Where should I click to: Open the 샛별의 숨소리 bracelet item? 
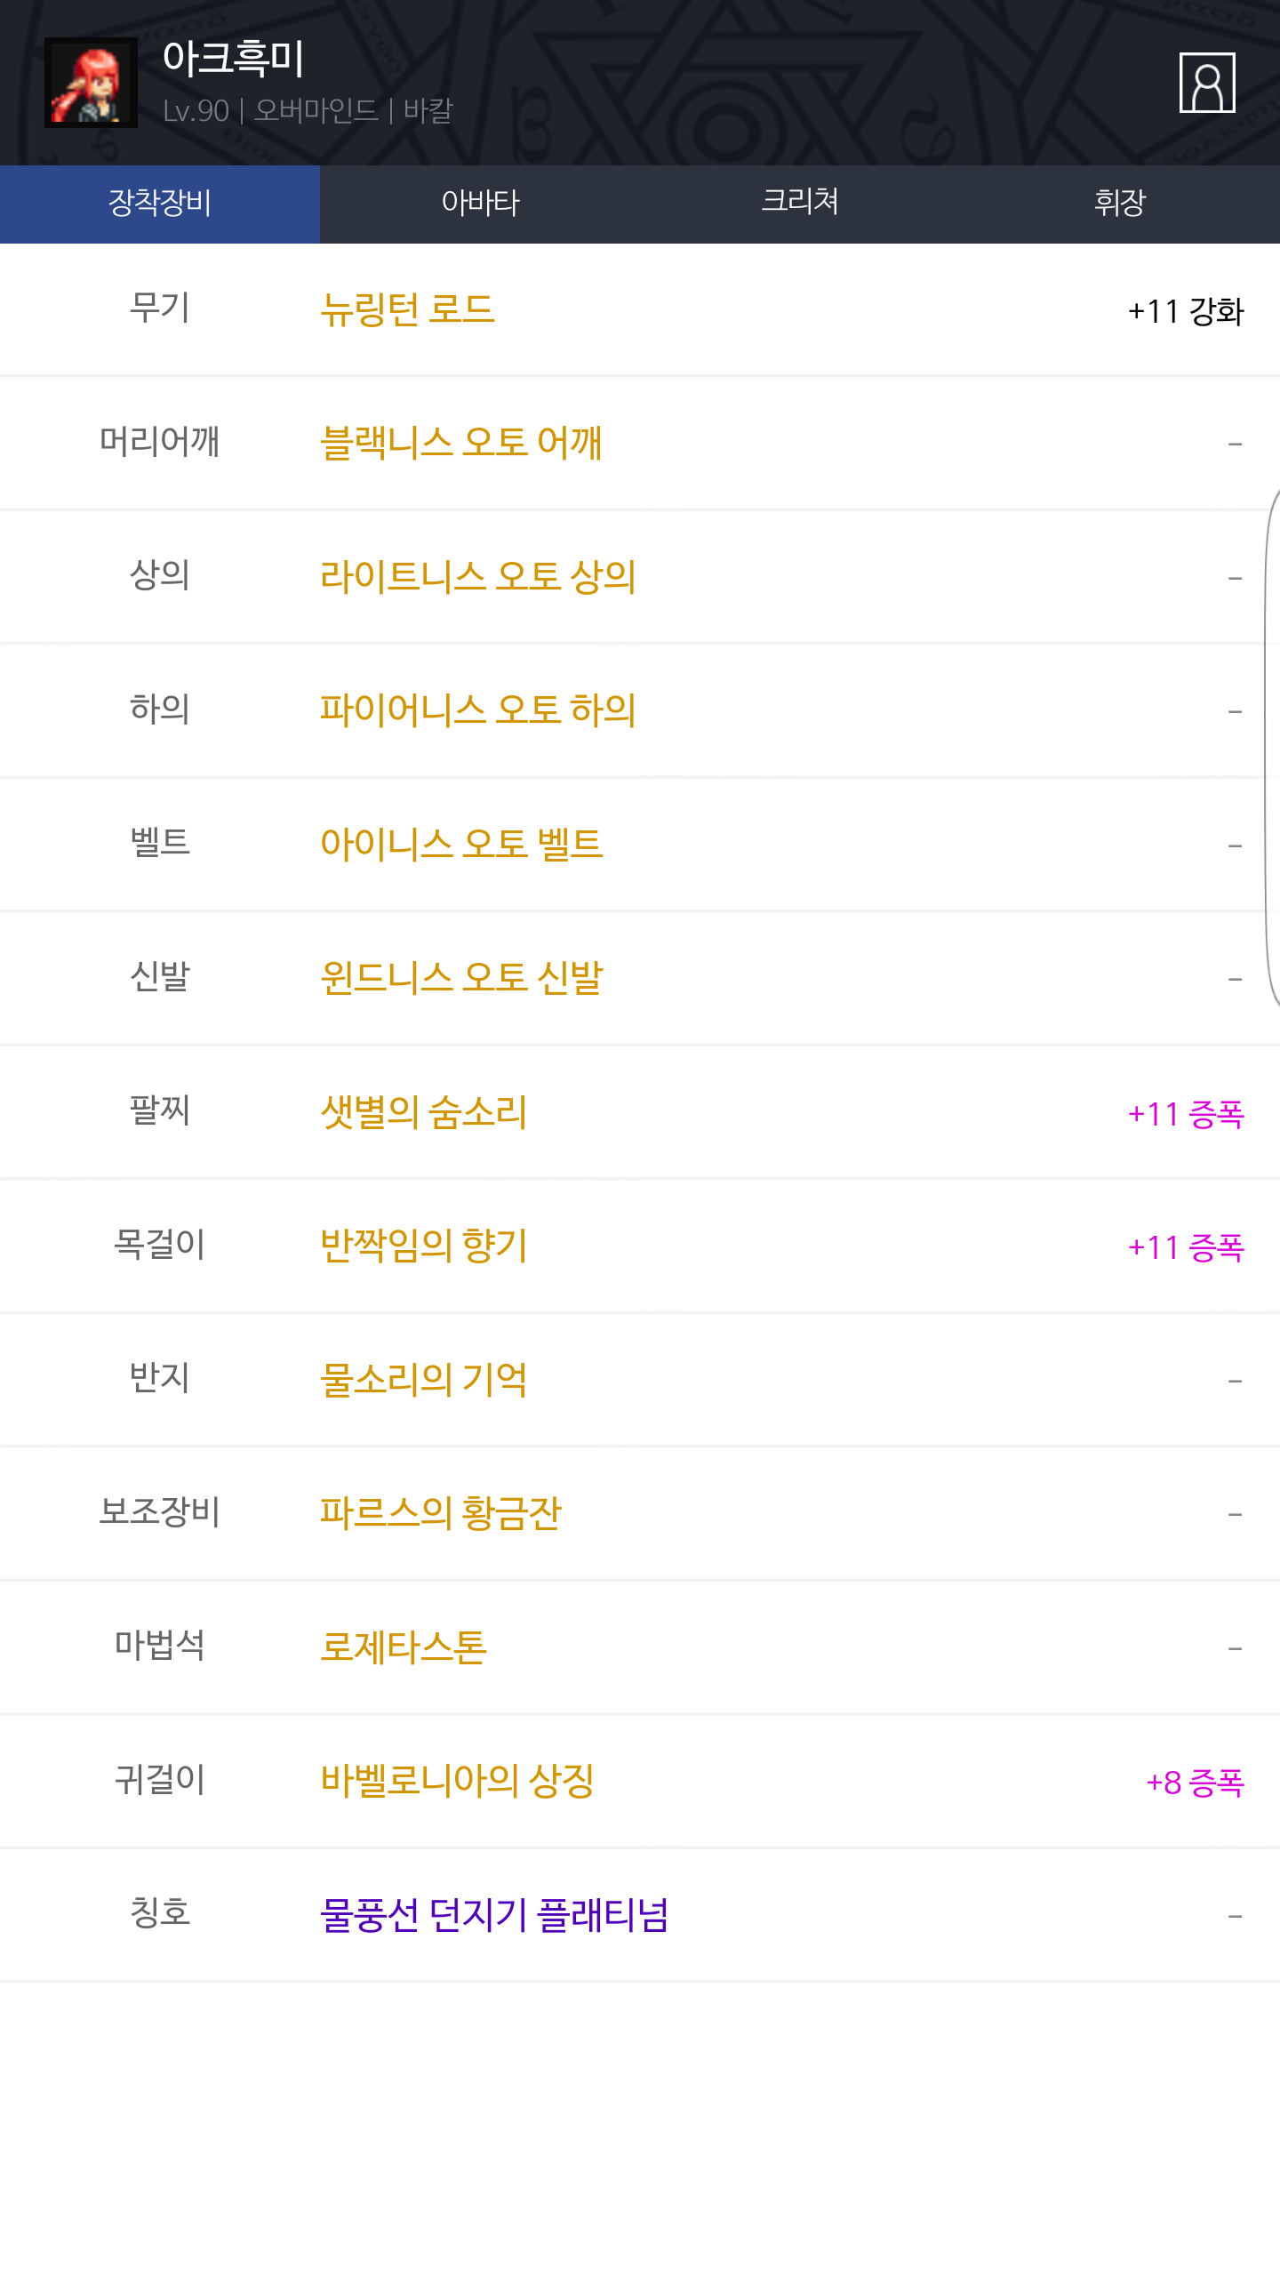click(x=424, y=1112)
